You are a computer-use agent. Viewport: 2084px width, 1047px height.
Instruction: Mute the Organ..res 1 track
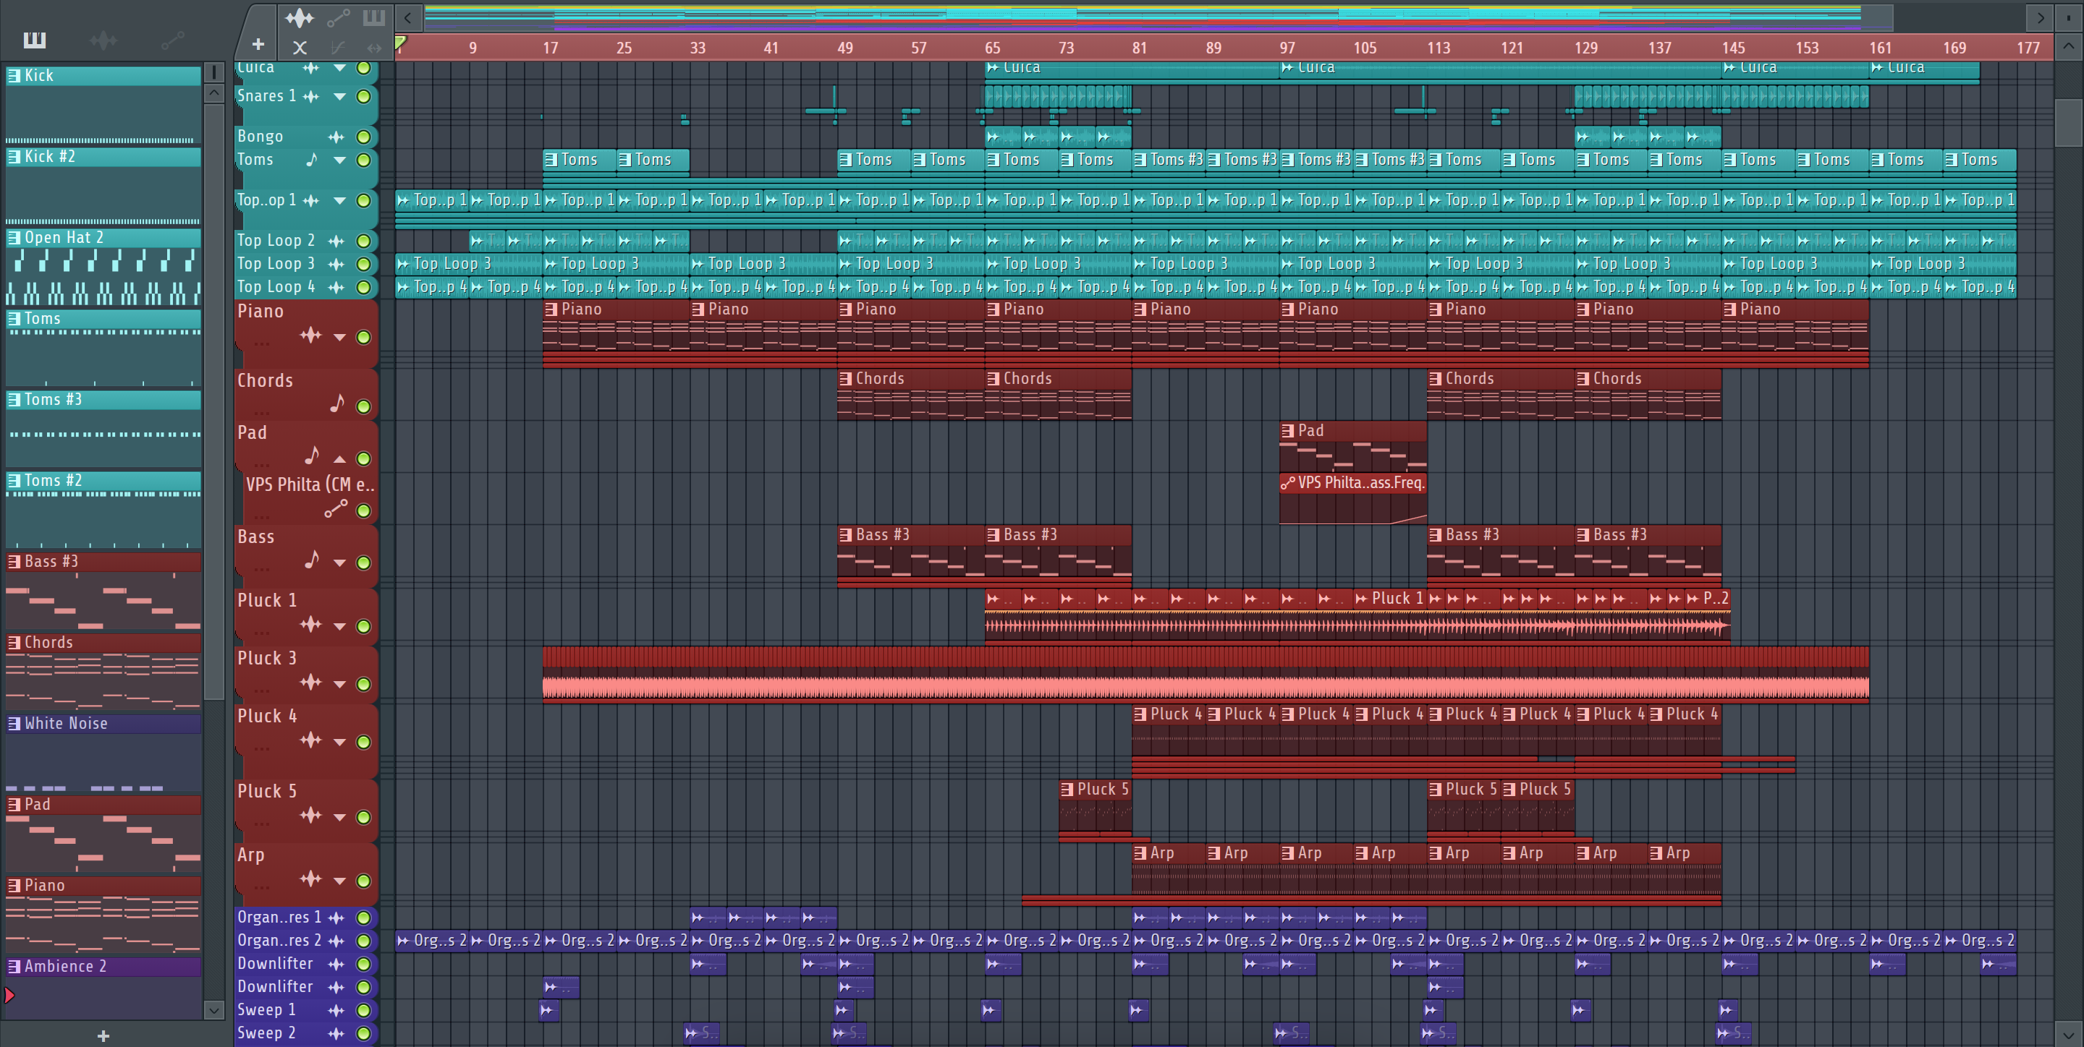point(364,918)
